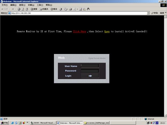Open the 媒体 (Media) toolbar button
This screenshot has height=125, width=167.
click(54, 9)
